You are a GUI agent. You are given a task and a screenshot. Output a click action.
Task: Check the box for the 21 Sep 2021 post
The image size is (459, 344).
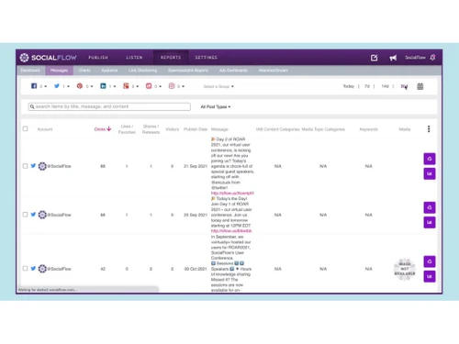click(x=26, y=166)
